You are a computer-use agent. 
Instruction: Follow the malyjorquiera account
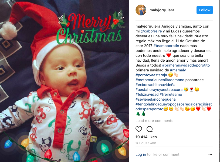205,10
